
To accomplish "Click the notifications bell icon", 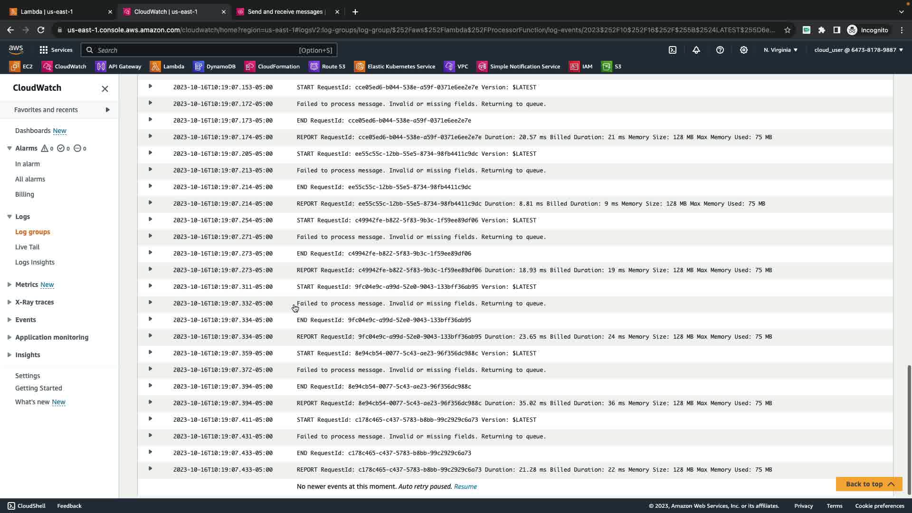I will pyautogui.click(x=696, y=50).
